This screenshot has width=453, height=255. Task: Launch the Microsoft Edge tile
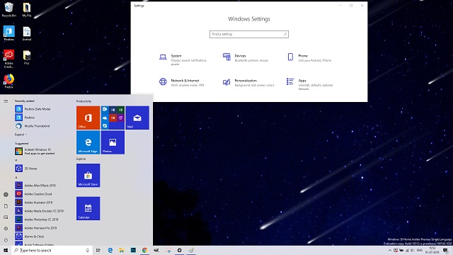tap(88, 142)
